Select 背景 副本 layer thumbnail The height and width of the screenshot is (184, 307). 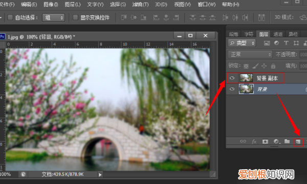click(x=246, y=78)
